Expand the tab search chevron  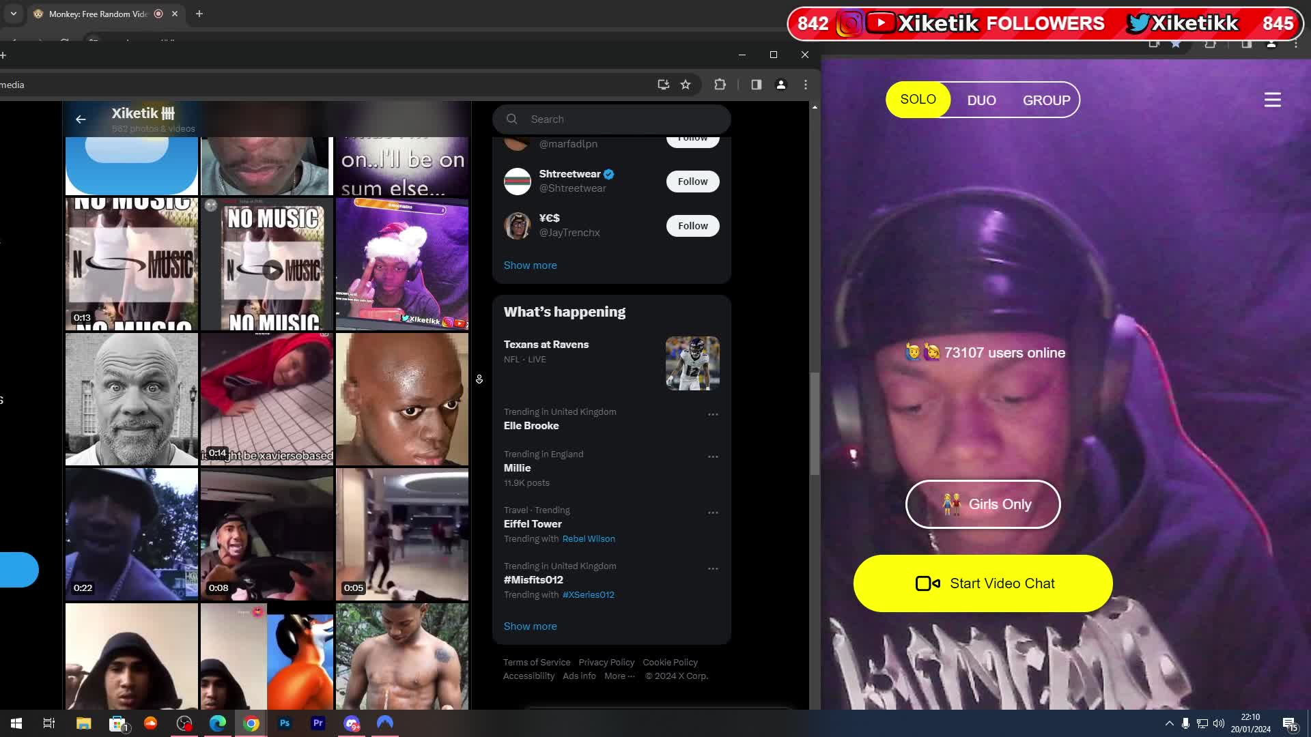click(13, 14)
